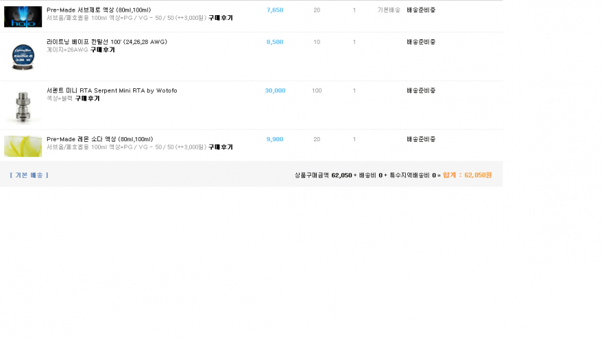Screen dimensions: 604x339
Task: Click the 9,900 price of 레몬 소다
Action: 275,139
